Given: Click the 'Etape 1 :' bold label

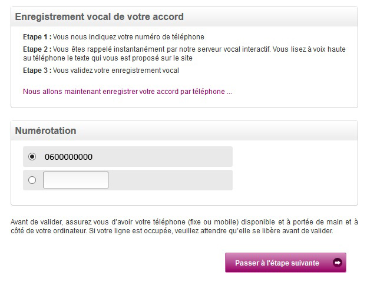Looking at the screenshot, I should point(37,37).
